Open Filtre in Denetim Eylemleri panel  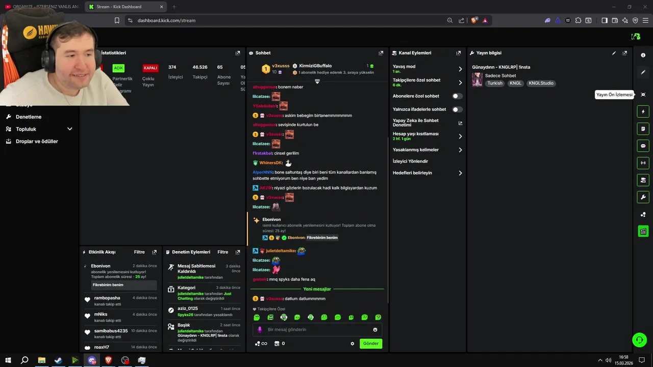pyautogui.click(x=223, y=252)
